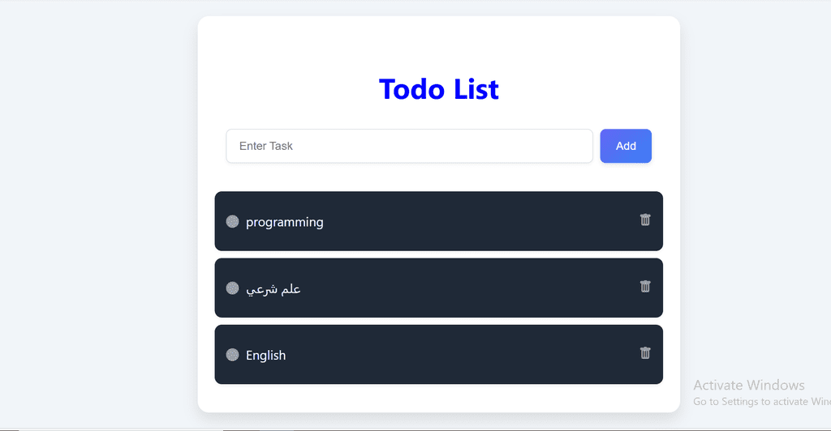
Task: Mark the programming task as complete
Action: tap(232, 221)
